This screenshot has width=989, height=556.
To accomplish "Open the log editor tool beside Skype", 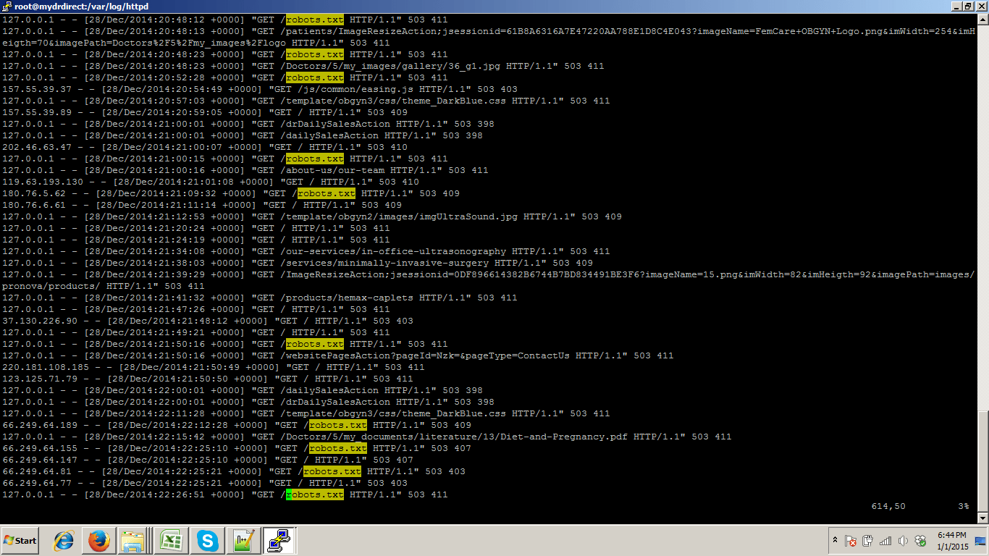I will tap(243, 540).
